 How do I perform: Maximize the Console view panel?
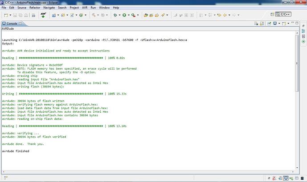297,23
